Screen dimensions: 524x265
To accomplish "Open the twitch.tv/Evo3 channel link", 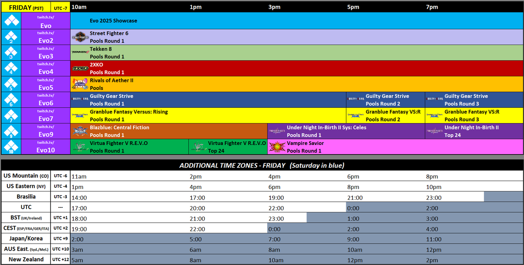I will pos(45,53).
